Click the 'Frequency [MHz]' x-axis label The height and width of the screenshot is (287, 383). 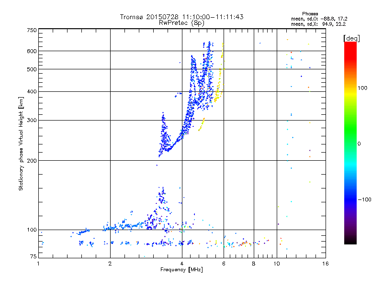coord(181,270)
